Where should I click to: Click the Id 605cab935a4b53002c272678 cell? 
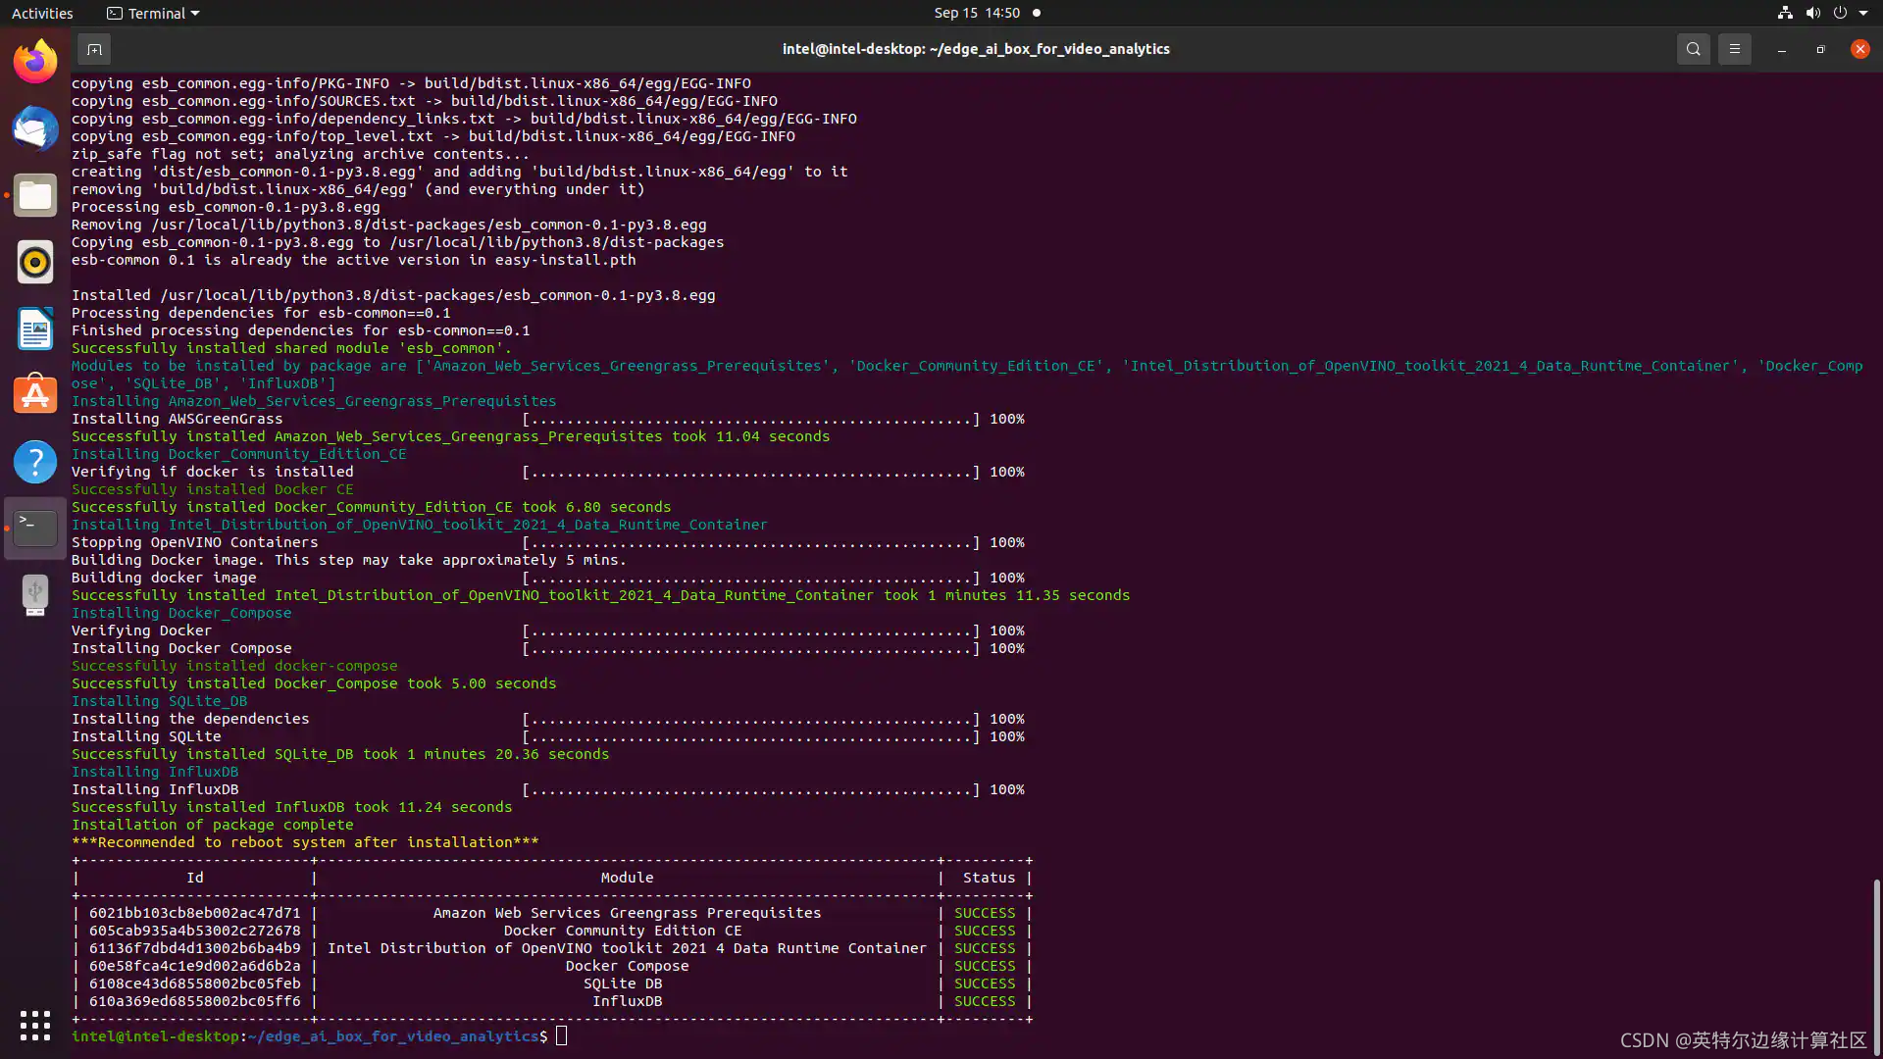[x=194, y=931]
